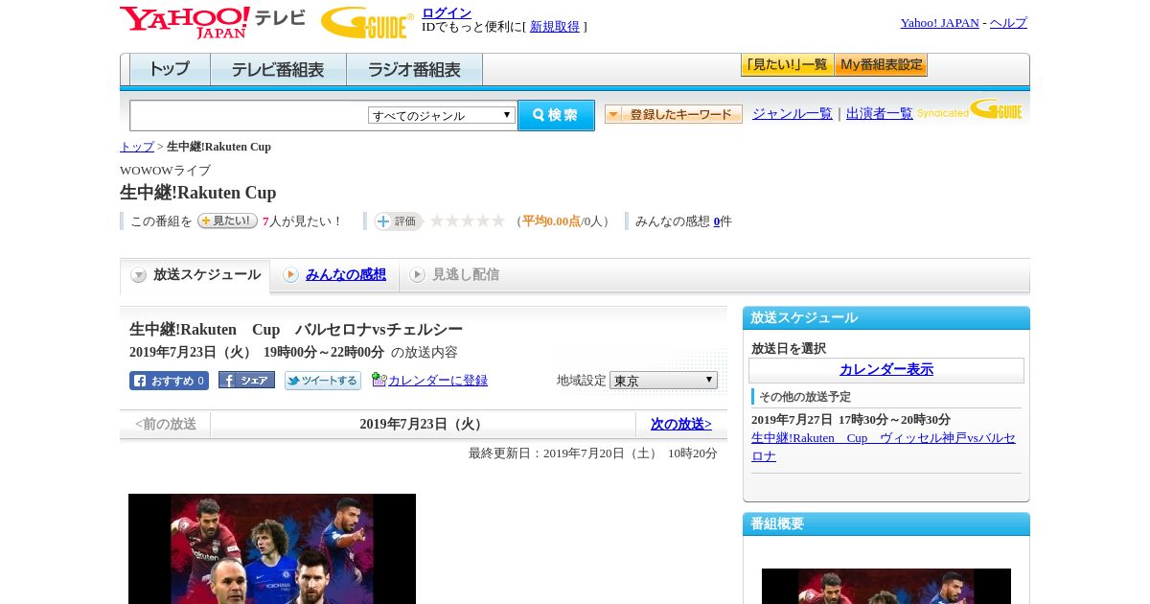1150x604 pixels.
Task: Click the main program photo thumbnail
Action: (x=272, y=548)
